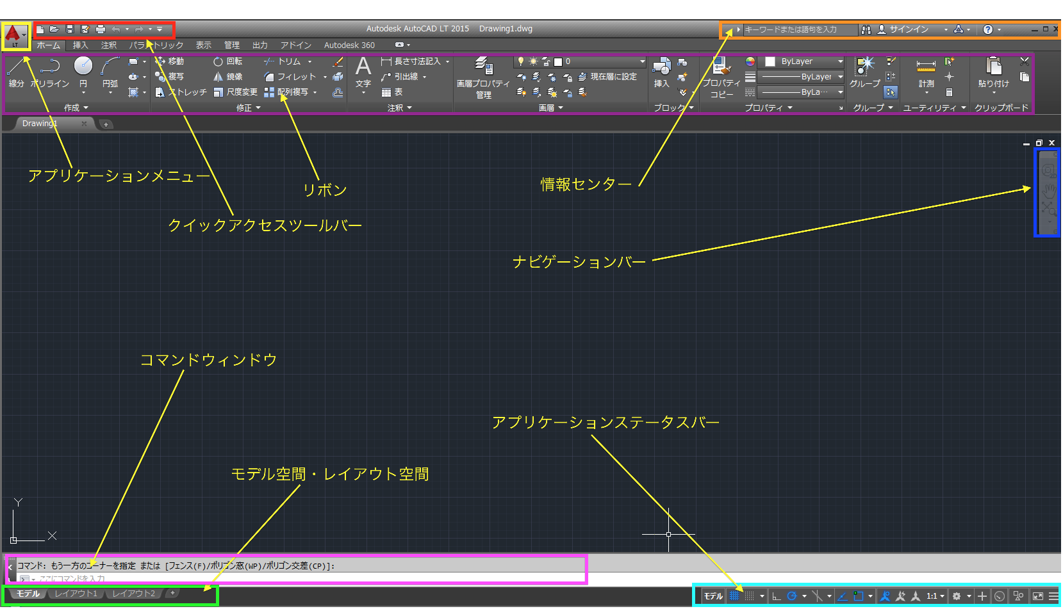Open the Autodesk 360 ribbon tab
This screenshot has height=609, width=1063.
pyautogui.click(x=349, y=45)
